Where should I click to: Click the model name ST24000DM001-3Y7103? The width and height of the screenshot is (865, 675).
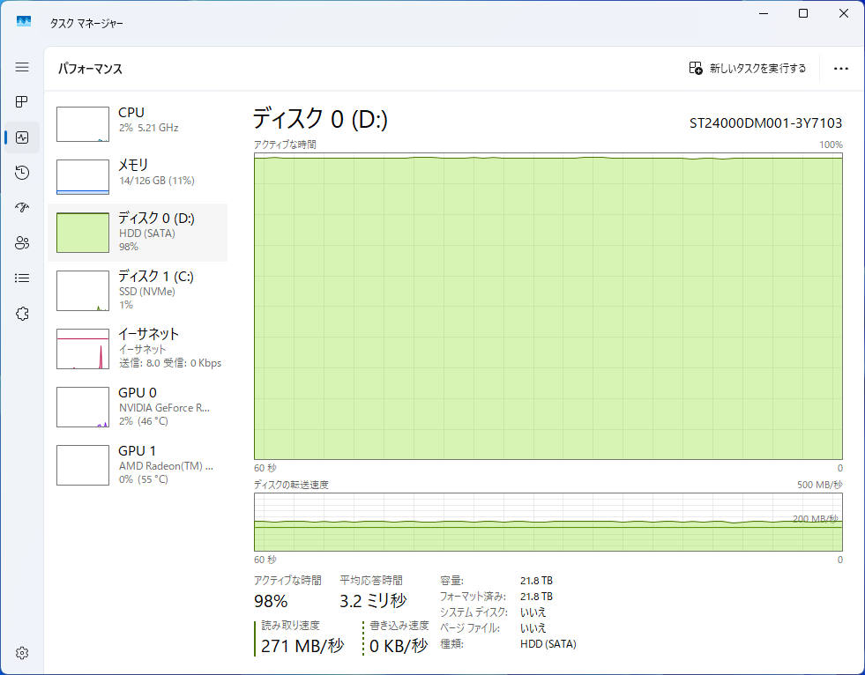765,123
